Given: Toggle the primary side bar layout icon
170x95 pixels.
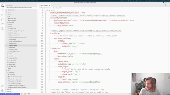Looking at the screenshot, I should click(164, 3).
